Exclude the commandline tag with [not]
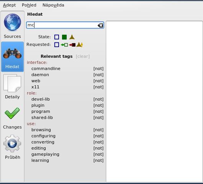The width and height of the screenshot is (203, 184). coord(98,68)
